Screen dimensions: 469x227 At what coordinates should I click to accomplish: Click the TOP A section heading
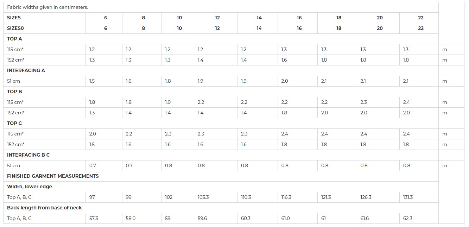[x=14, y=39]
